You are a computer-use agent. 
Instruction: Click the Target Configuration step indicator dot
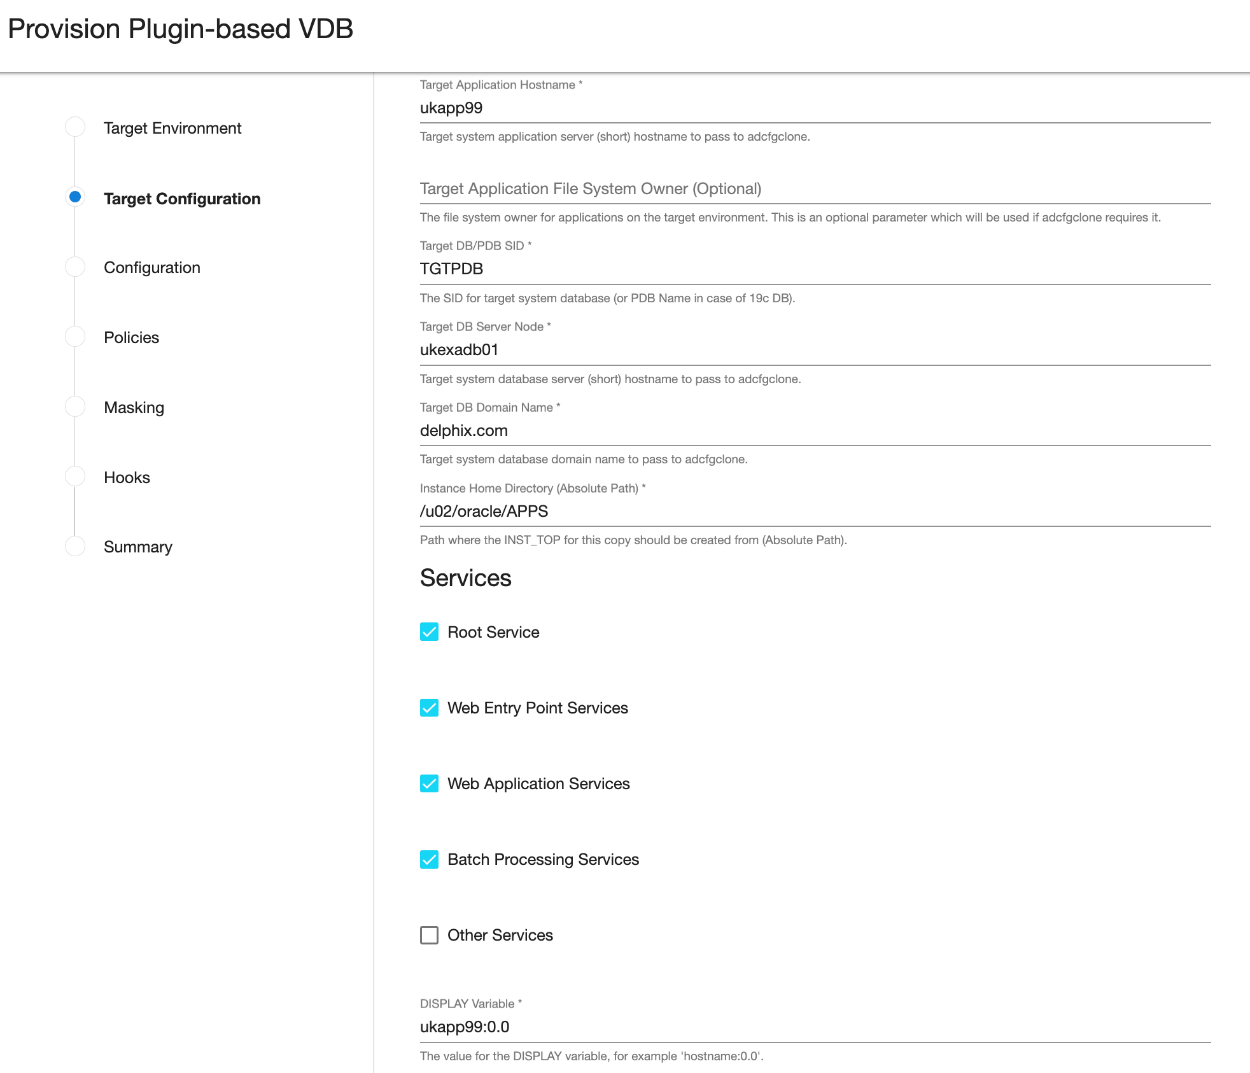[75, 197]
